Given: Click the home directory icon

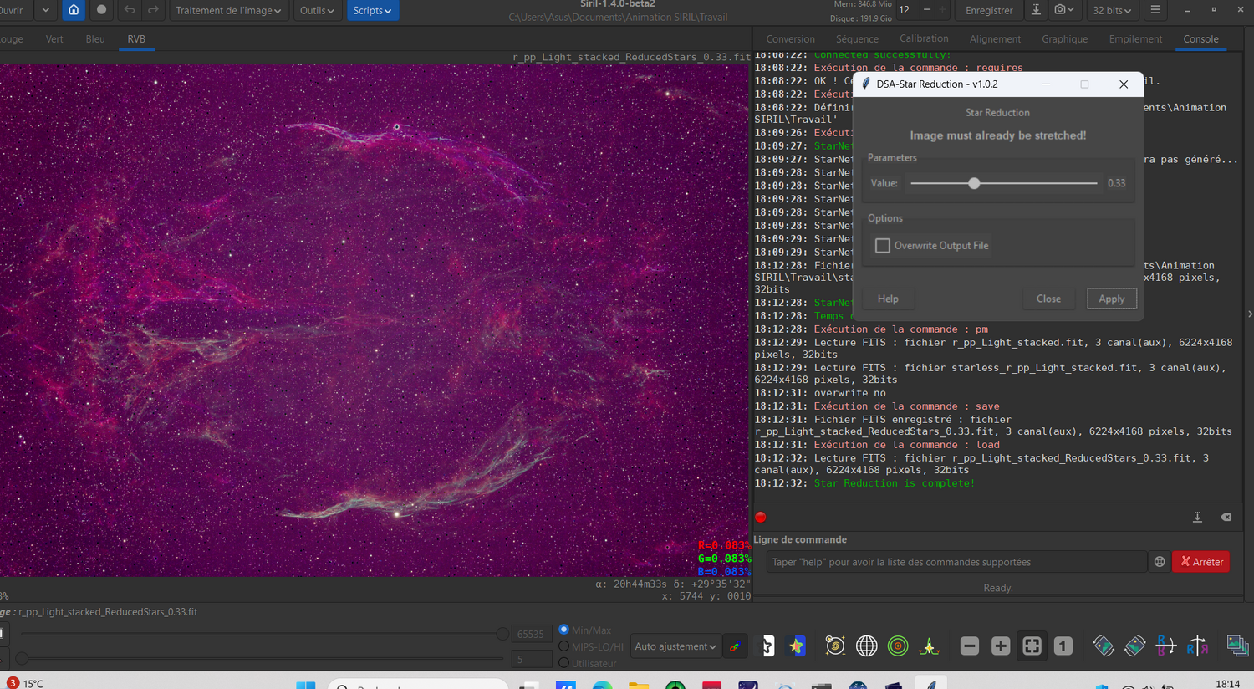Looking at the screenshot, I should coord(74,10).
